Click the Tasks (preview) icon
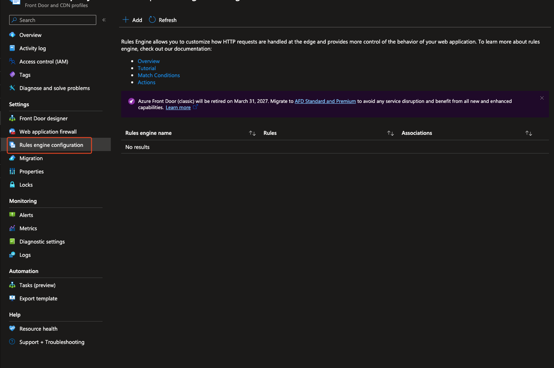The width and height of the screenshot is (554, 368). click(12, 285)
